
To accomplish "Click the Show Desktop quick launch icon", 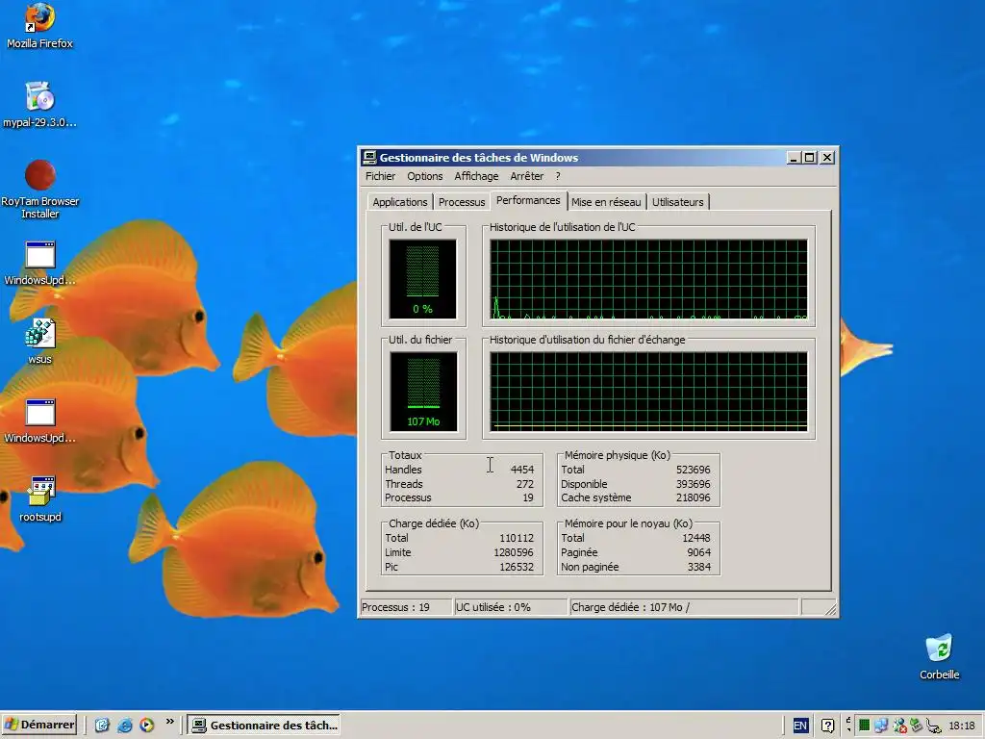I will [x=102, y=726].
